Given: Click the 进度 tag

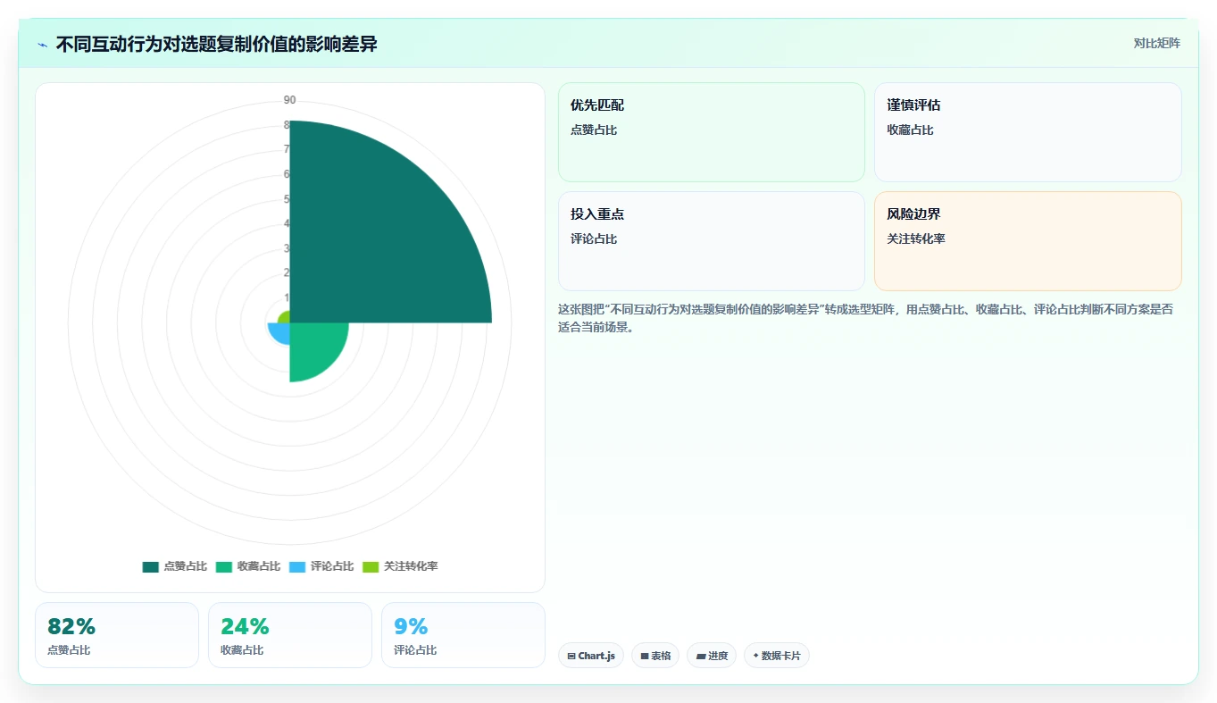Looking at the screenshot, I should tap(712, 656).
